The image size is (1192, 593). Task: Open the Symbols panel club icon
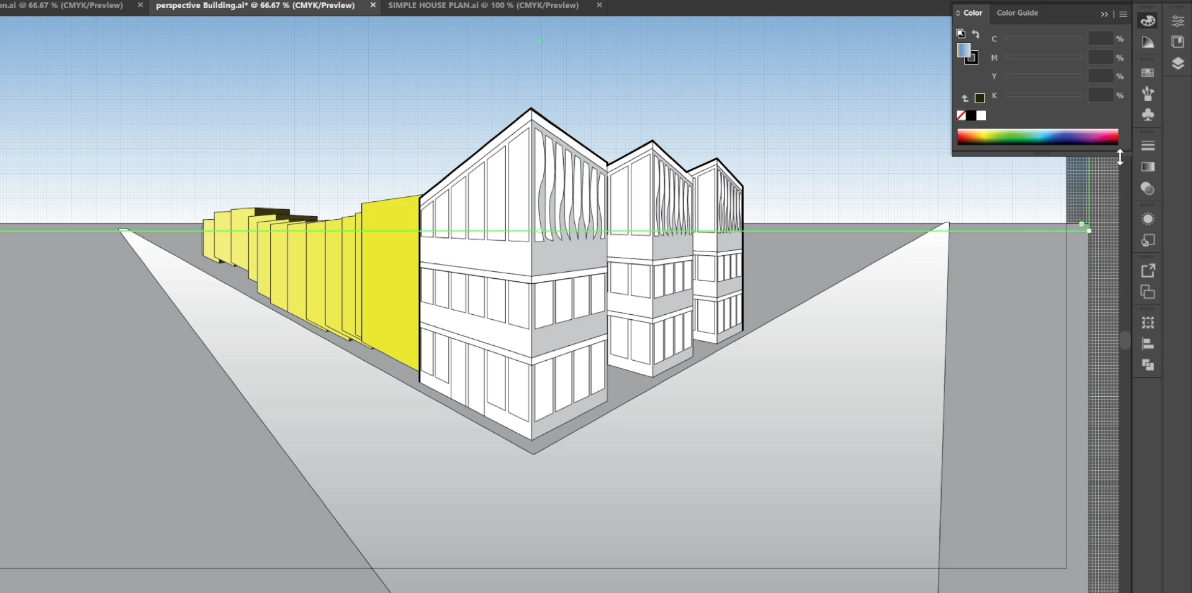(1147, 115)
